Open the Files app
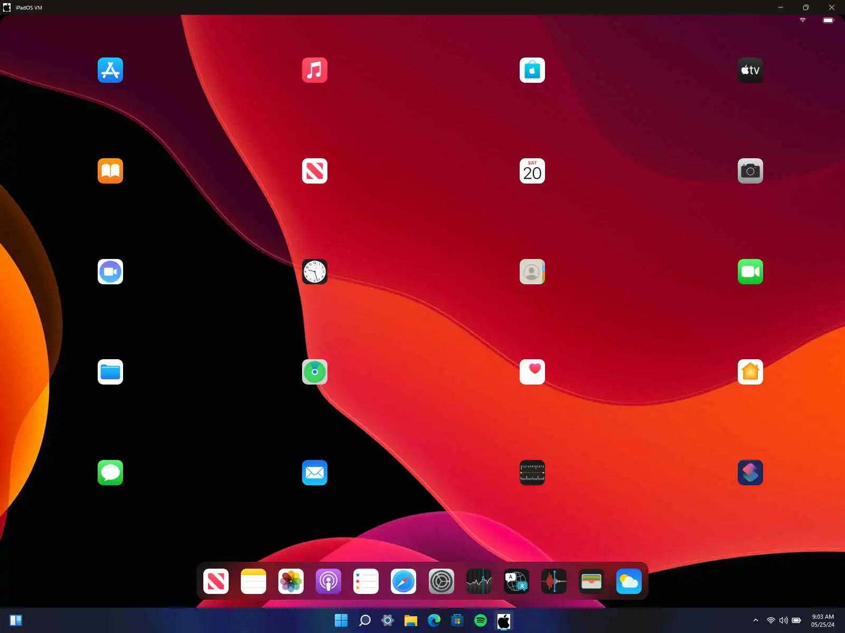The width and height of the screenshot is (845, 633). click(110, 372)
